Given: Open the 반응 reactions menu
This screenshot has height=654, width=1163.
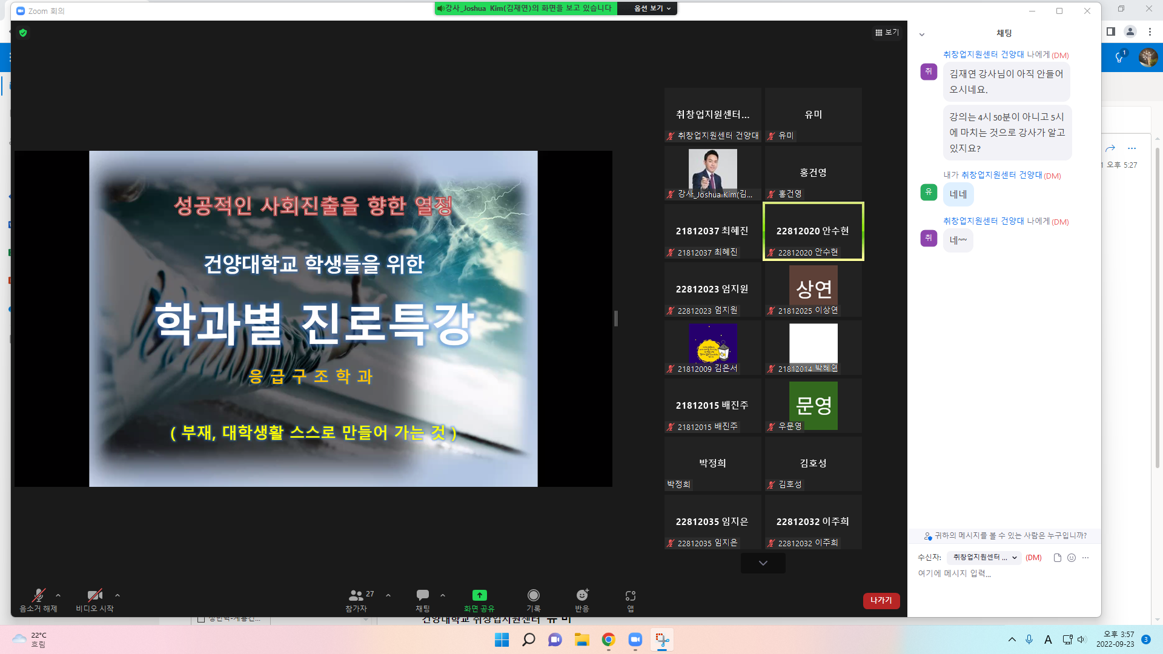Looking at the screenshot, I should [581, 596].
